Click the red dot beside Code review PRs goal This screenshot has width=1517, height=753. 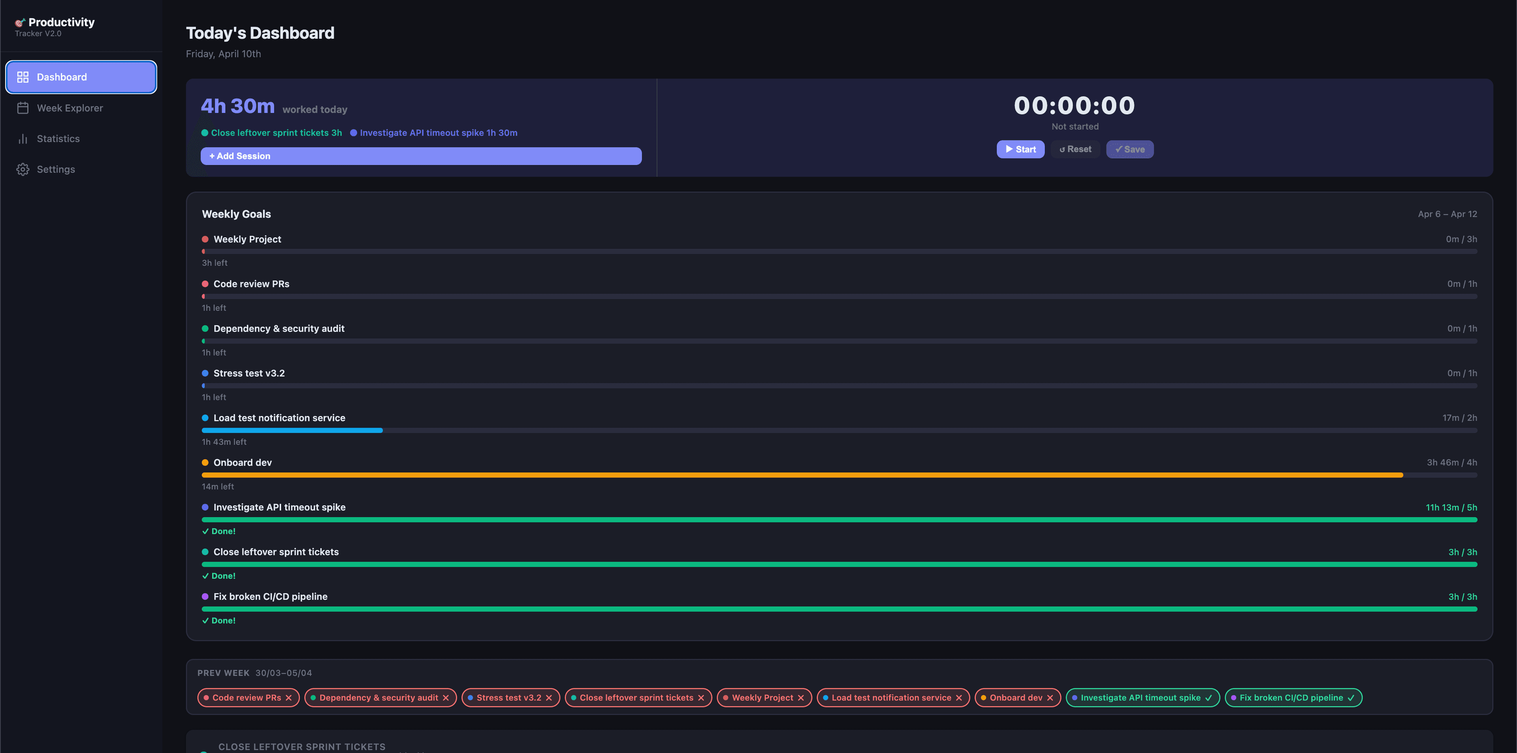click(205, 284)
